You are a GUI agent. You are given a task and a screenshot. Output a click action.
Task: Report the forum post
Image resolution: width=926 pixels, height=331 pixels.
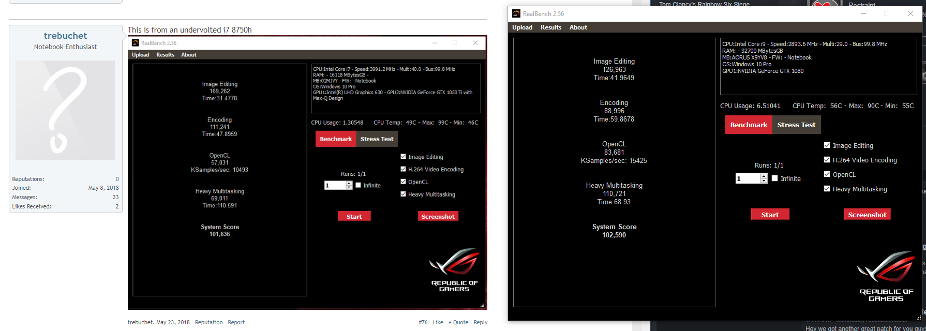pyautogui.click(x=236, y=322)
